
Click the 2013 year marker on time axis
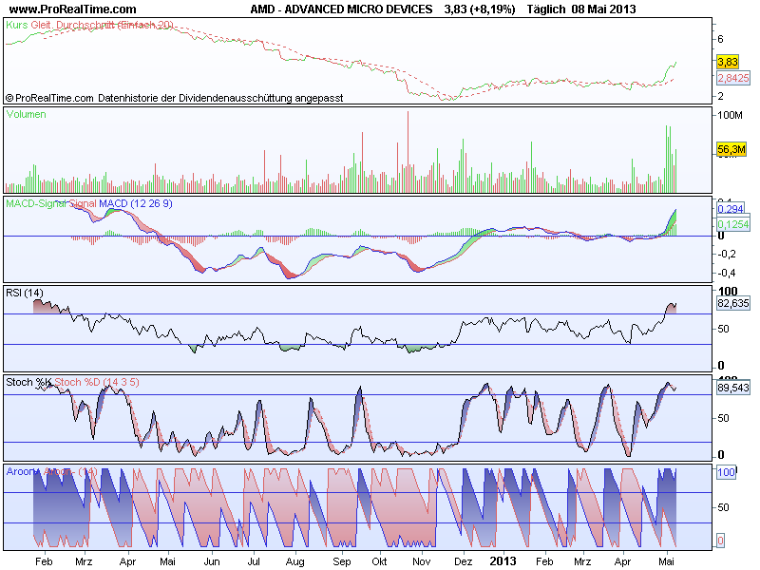click(503, 561)
